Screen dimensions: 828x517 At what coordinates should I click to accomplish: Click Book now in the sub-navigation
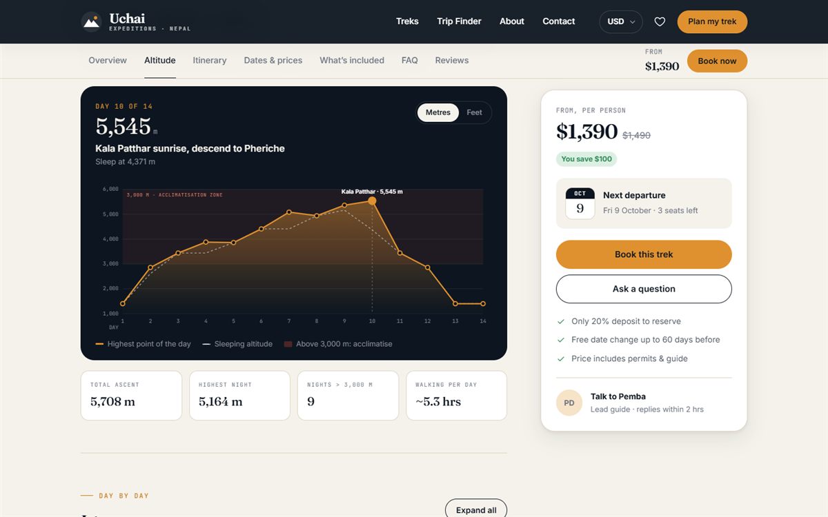click(717, 61)
